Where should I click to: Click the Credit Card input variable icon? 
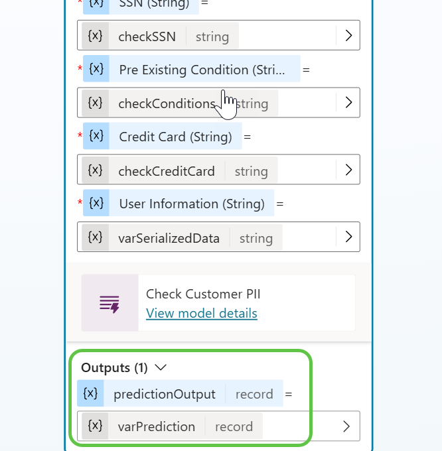coord(96,136)
